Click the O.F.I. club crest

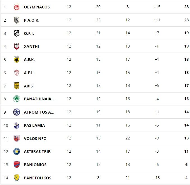(x=17, y=33)
